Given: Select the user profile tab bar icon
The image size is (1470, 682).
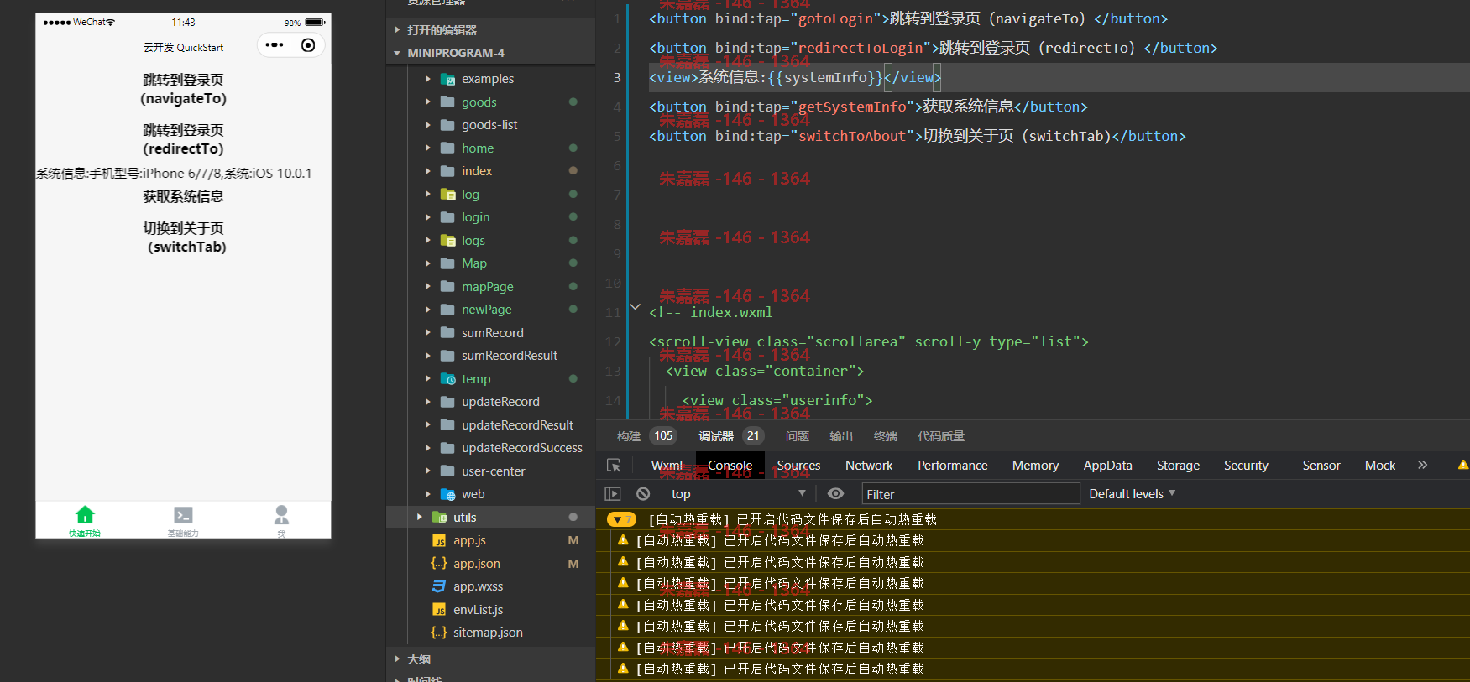Looking at the screenshot, I should [x=281, y=514].
